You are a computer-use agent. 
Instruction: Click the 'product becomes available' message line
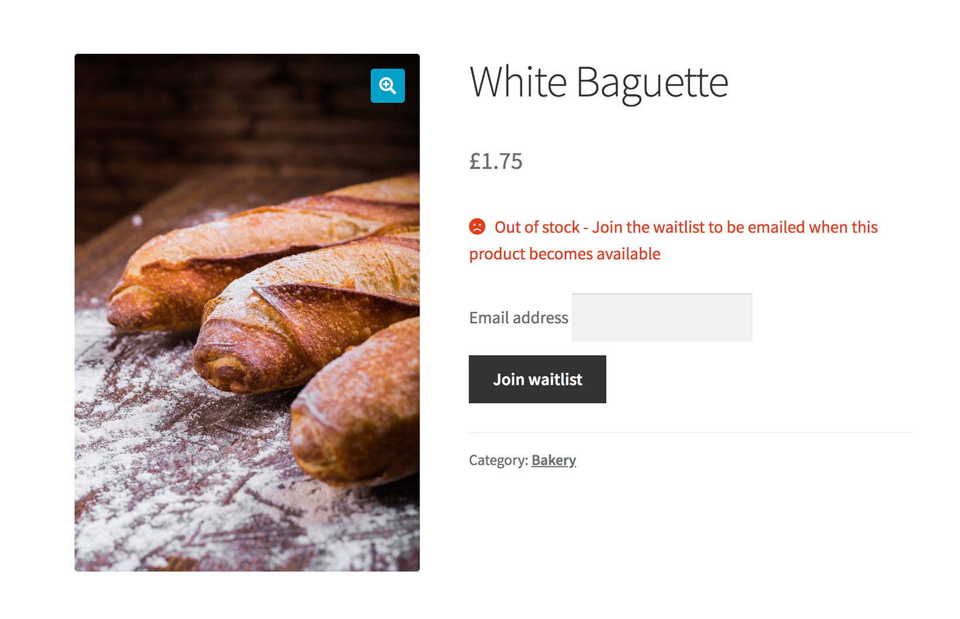point(564,254)
